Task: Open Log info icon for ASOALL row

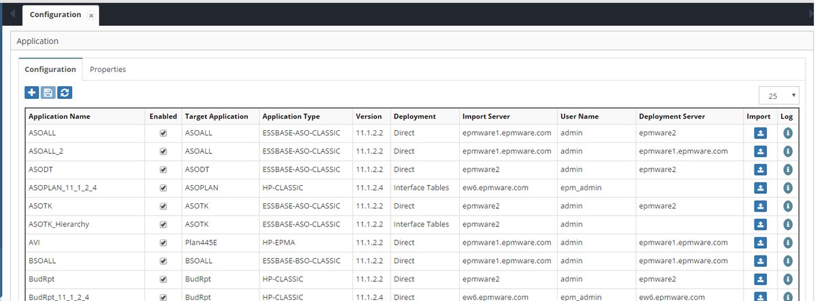Action: tap(788, 134)
